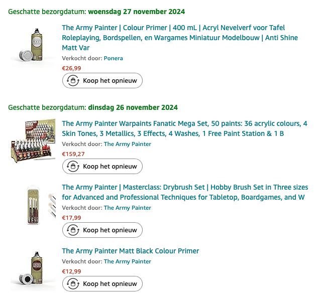Screen dimensions: 325x299
Task: Reorder the €17,99 Drybrush Set
Action: click(102, 230)
